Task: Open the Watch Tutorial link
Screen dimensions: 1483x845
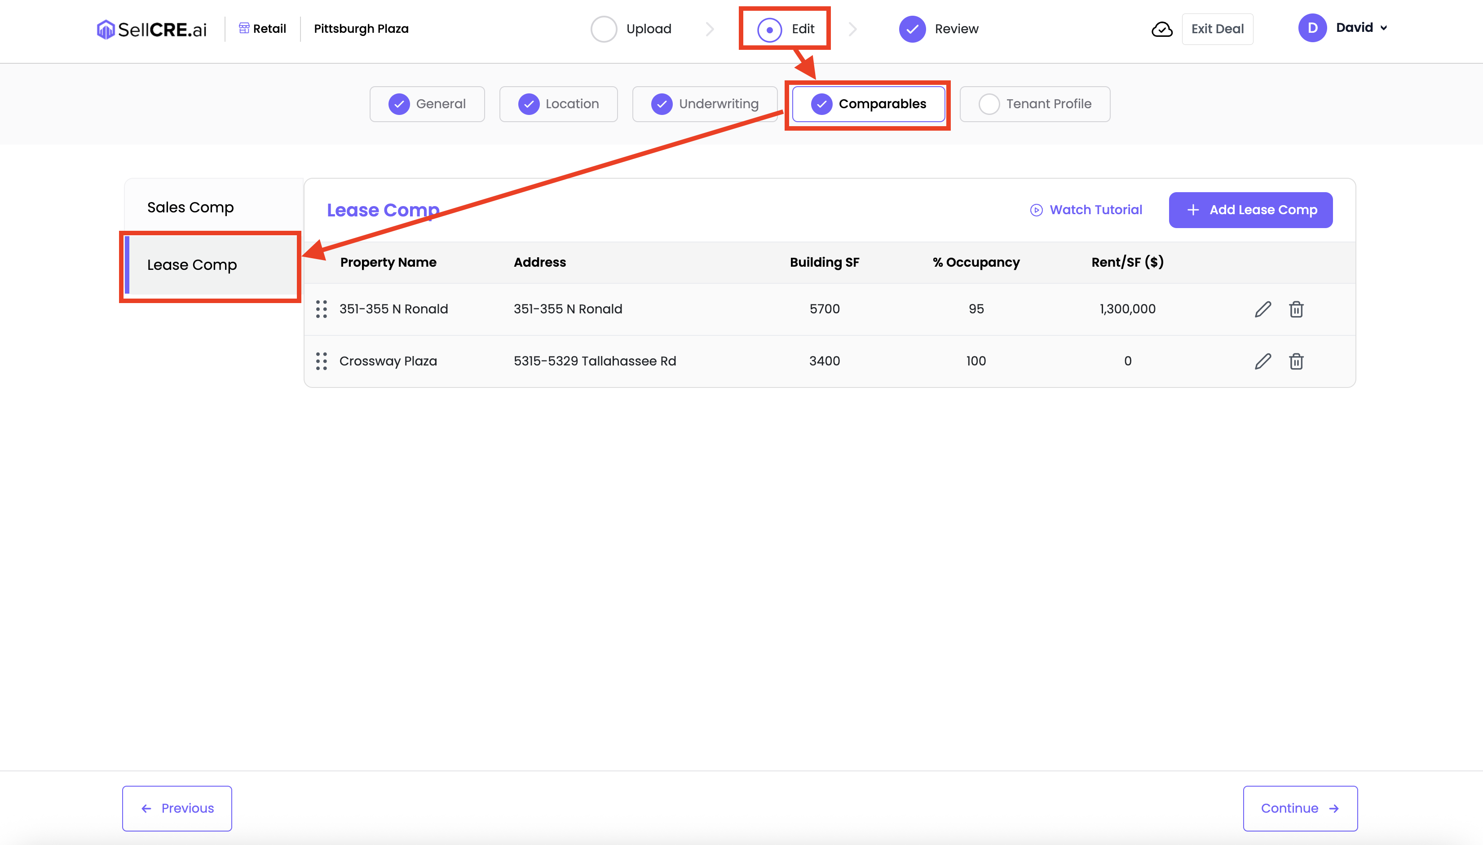Action: tap(1086, 210)
